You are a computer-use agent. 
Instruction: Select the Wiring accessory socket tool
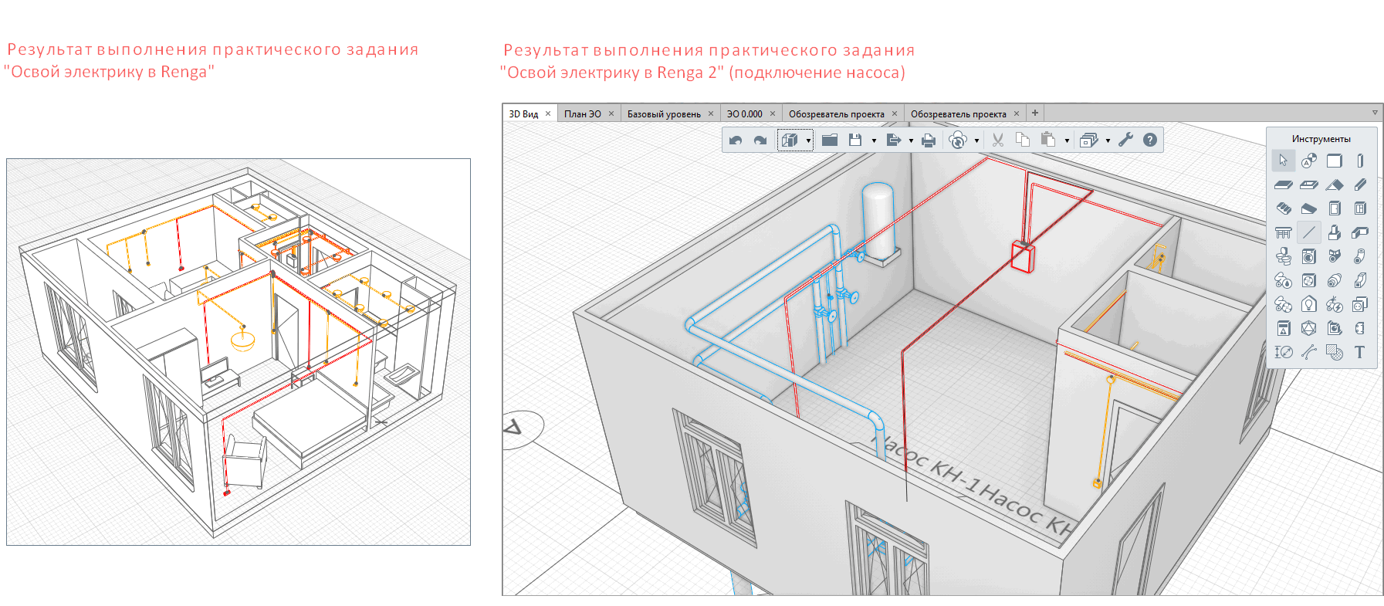[1359, 304]
